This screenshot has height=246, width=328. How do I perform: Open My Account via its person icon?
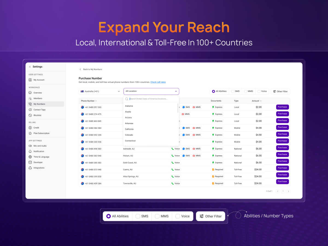[30, 80]
